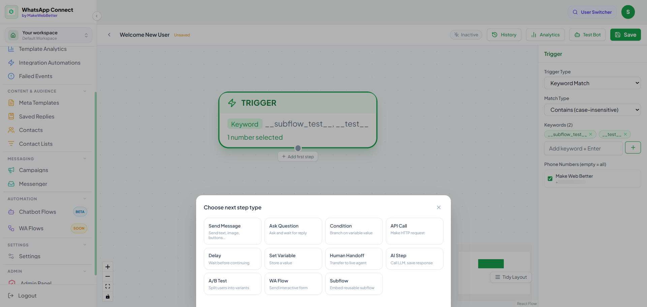Collapse the Messaging section
This screenshot has width=647, height=307.
85,159
